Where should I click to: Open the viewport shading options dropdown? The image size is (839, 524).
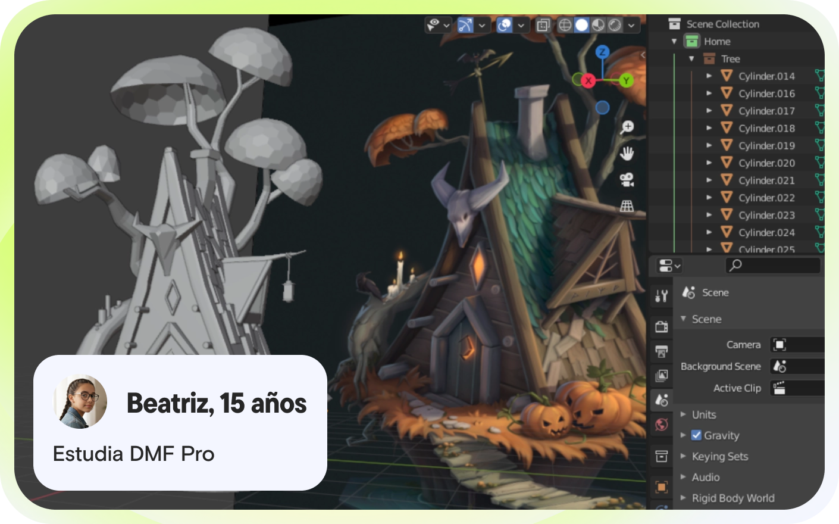(631, 25)
